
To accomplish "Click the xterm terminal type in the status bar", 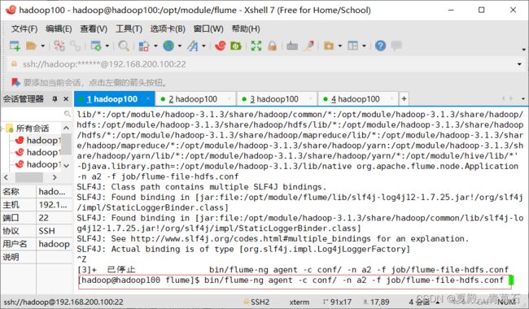I will point(299,302).
